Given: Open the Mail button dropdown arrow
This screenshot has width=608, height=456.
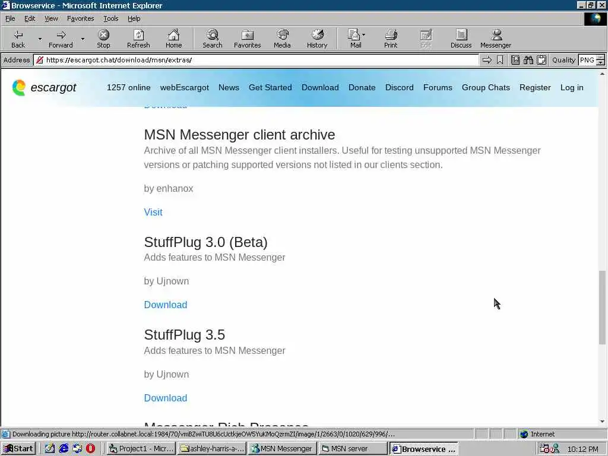Looking at the screenshot, I should coord(364,35).
